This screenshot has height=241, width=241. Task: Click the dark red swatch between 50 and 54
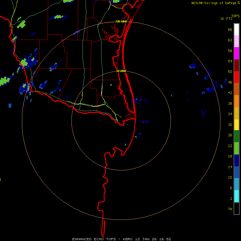[x=236, y=65]
